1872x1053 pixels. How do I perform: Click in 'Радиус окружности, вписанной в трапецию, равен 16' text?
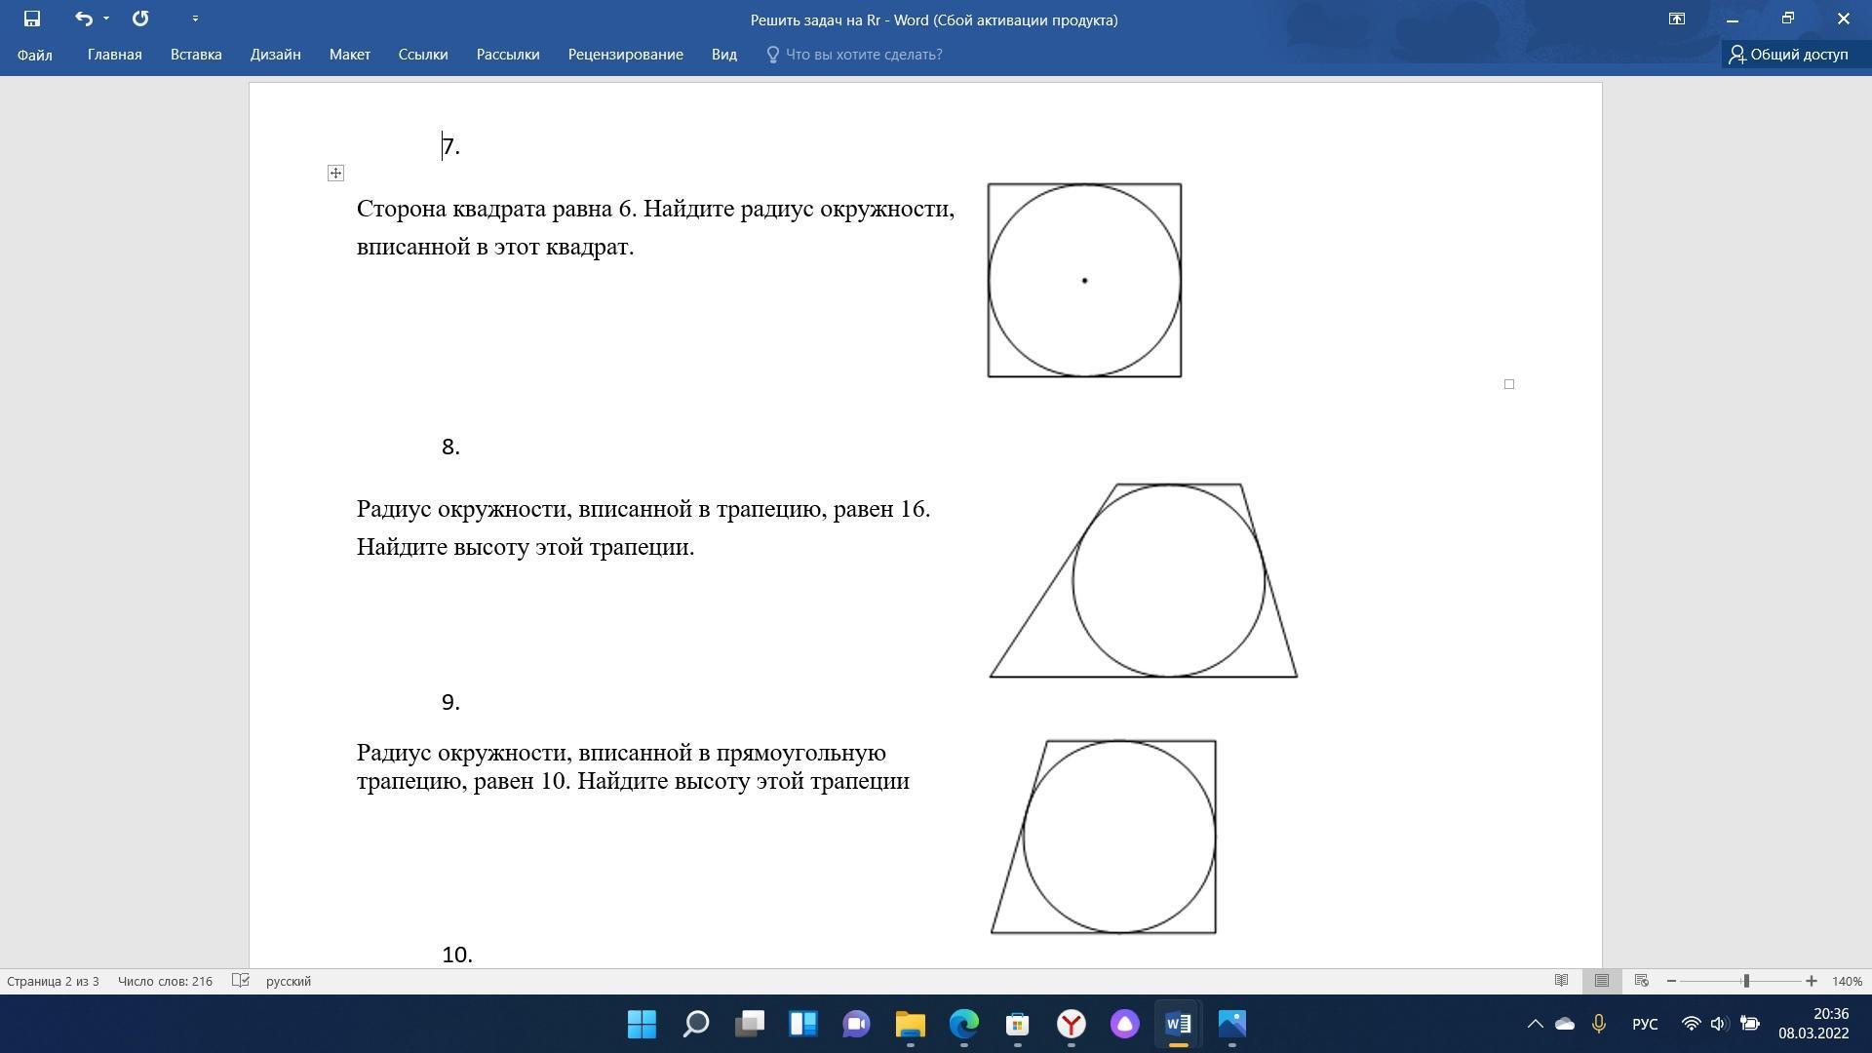[643, 509]
